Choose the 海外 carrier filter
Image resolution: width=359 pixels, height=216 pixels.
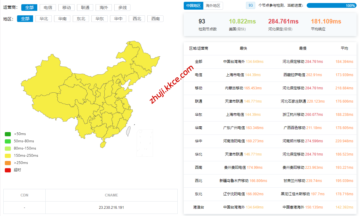point(104,8)
